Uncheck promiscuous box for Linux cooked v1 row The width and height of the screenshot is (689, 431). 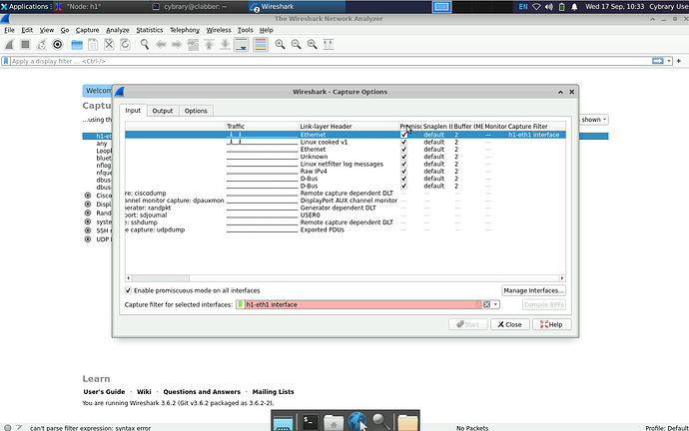tap(403, 142)
